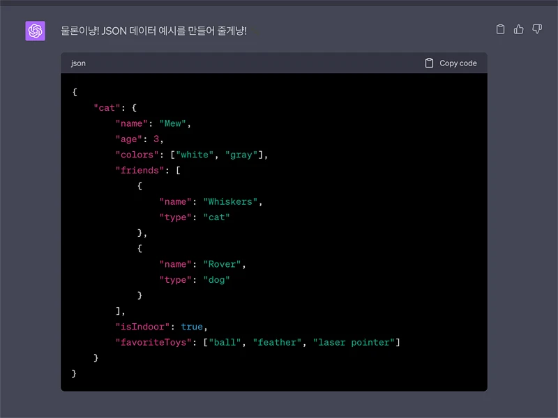Click the "Whiskers" value in the code

click(230, 201)
